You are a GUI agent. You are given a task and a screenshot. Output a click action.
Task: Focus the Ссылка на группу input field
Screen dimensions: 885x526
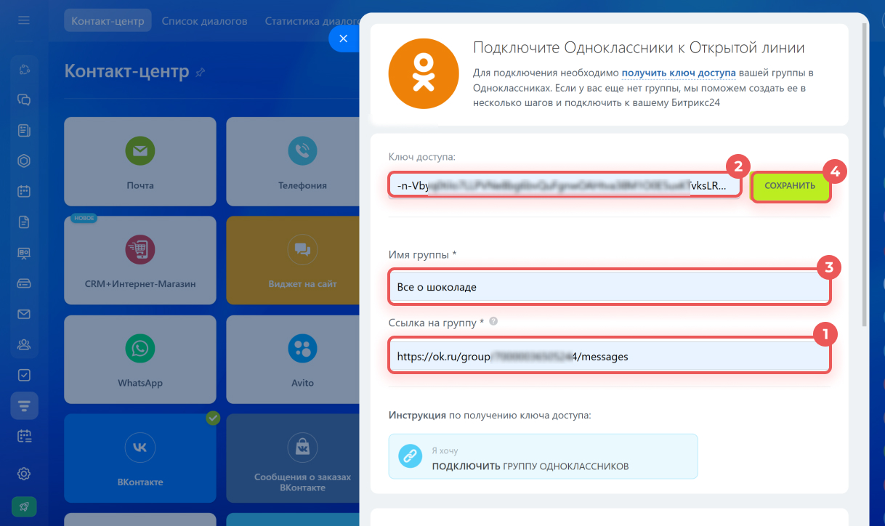point(610,357)
